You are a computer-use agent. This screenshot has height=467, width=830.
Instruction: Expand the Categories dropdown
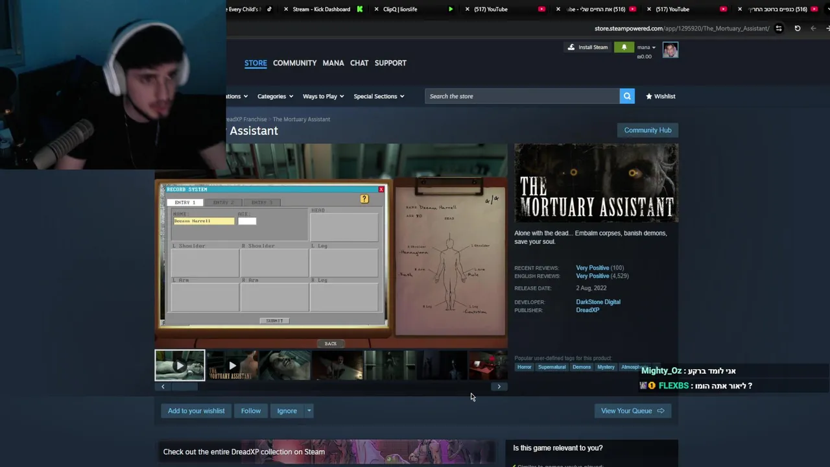(275, 96)
